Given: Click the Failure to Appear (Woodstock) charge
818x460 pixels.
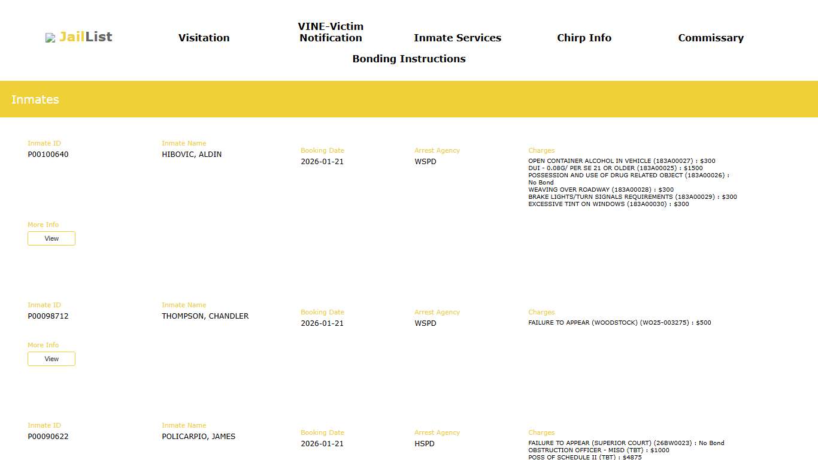Looking at the screenshot, I should pyautogui.click(x=619, y=323).
